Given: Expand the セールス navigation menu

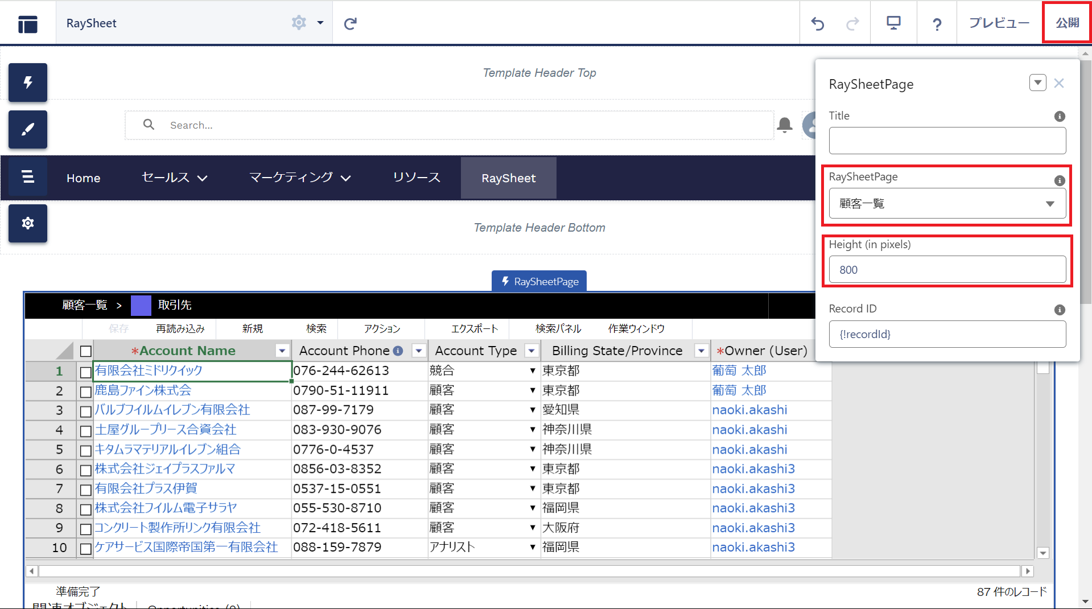Looking at the screenshot, I should 174,178.
